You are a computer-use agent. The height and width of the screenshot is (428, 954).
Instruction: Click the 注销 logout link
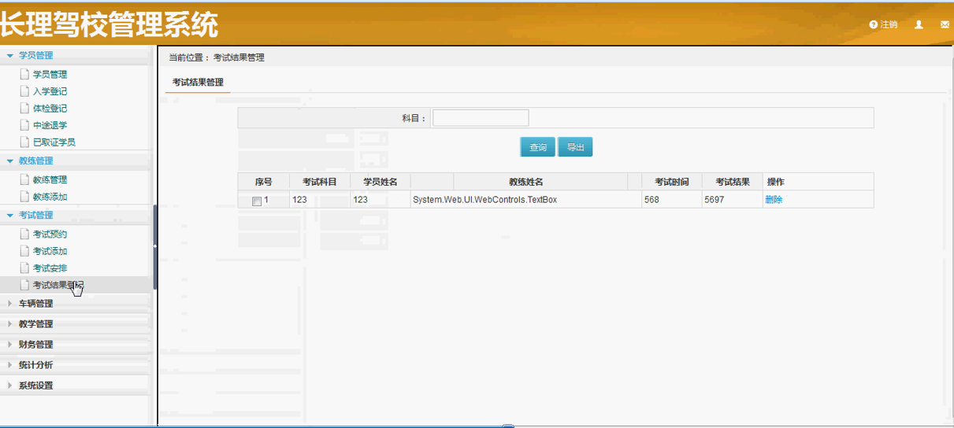click(884, 24)
